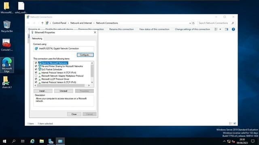Click items list scroll right arrow
Screen dimensions: 259x145
[89, 85]
